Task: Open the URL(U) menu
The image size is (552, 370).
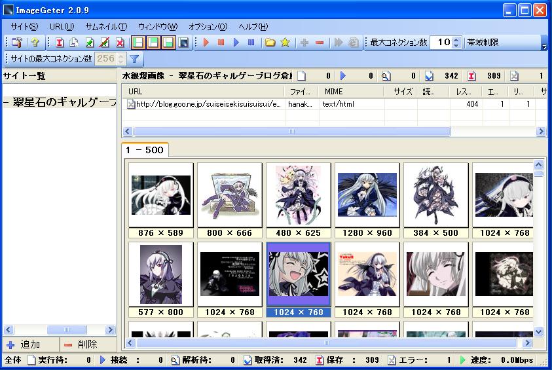Action: (x=62, y=27)
